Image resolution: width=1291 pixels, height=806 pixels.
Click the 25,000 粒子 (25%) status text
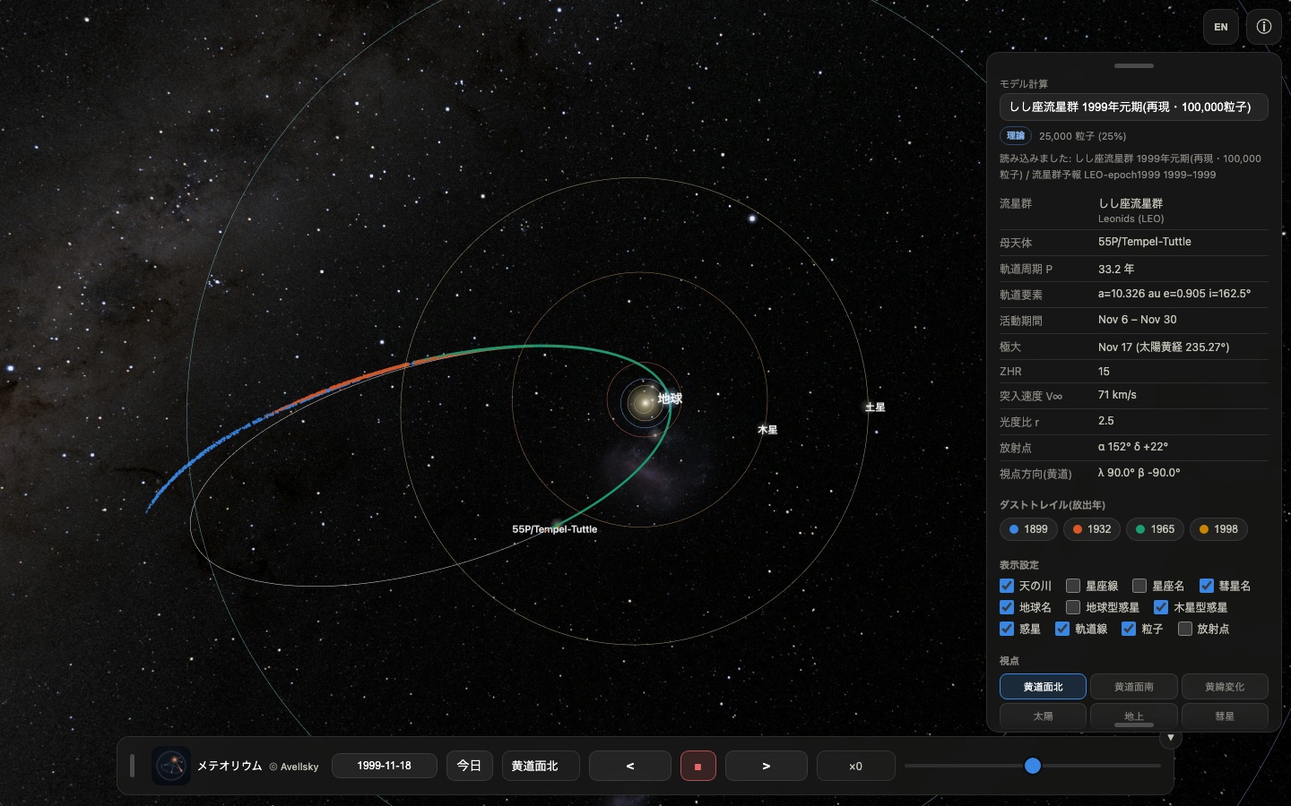[1082, 136]
